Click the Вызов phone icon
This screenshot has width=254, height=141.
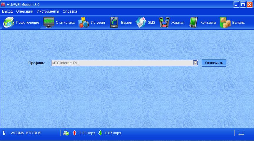pos(114,22)
